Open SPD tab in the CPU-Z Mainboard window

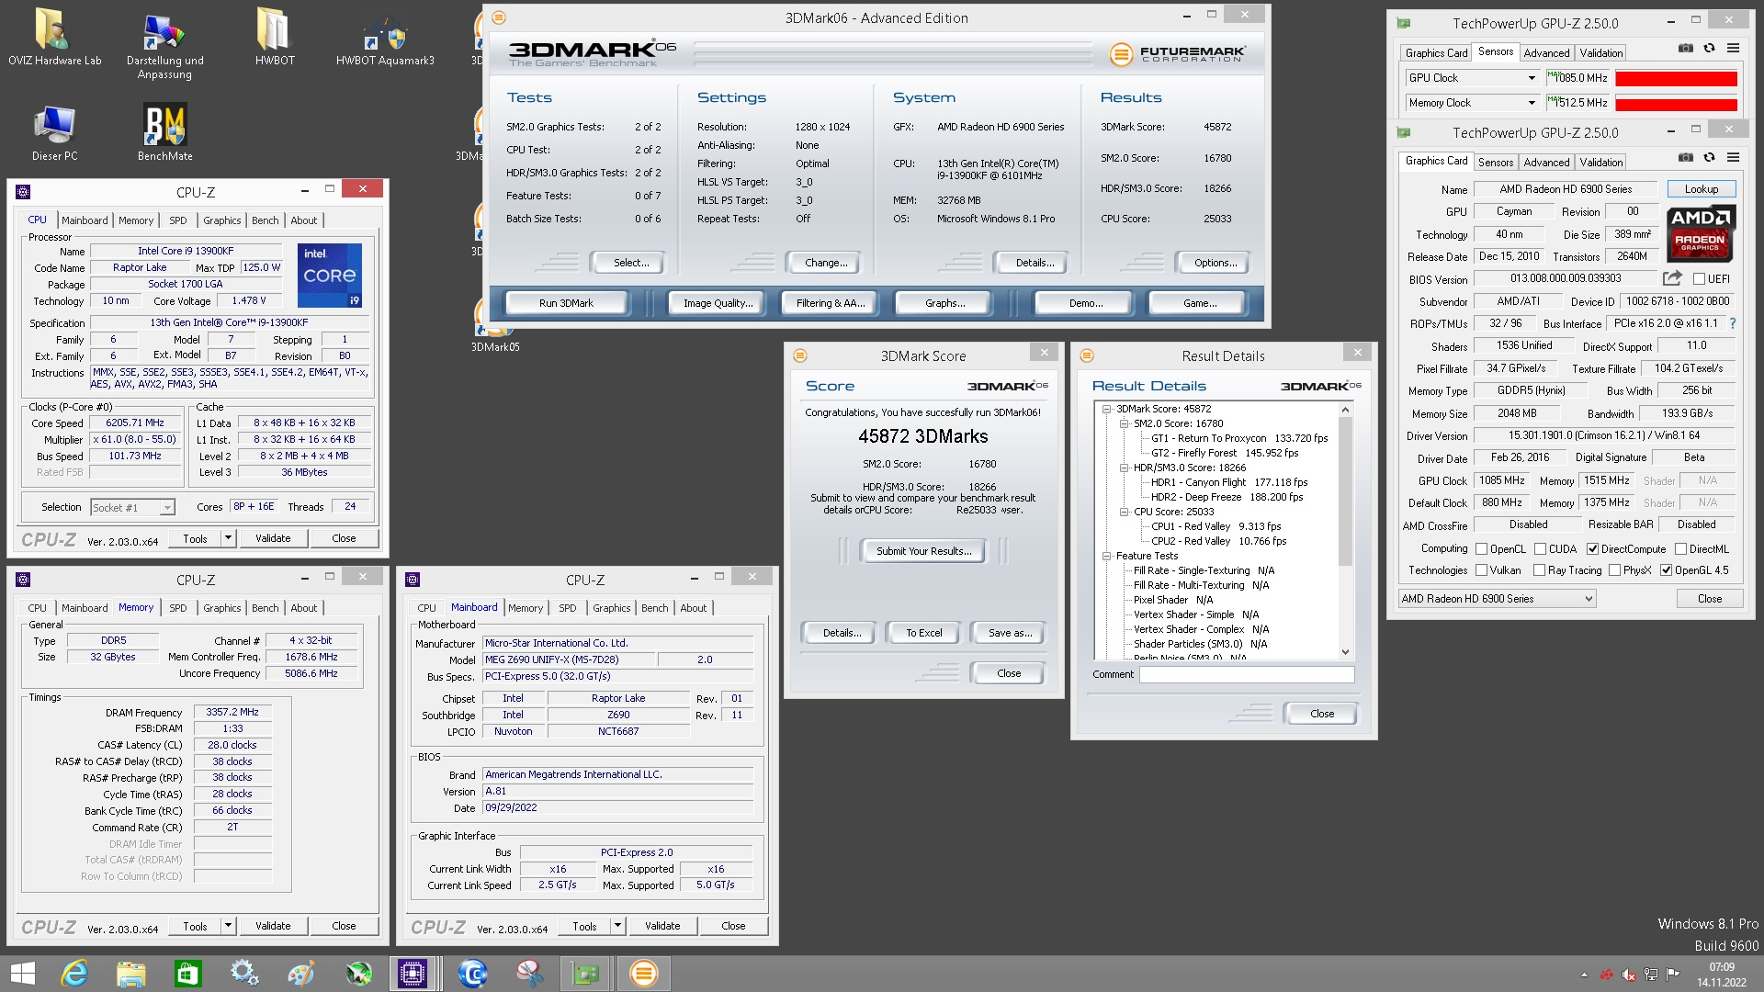(x=568, y=608)
